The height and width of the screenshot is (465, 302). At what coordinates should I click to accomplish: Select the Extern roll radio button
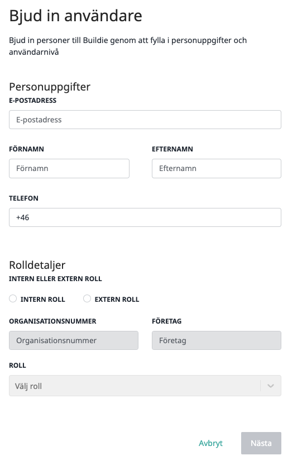[x=87, y=298]
